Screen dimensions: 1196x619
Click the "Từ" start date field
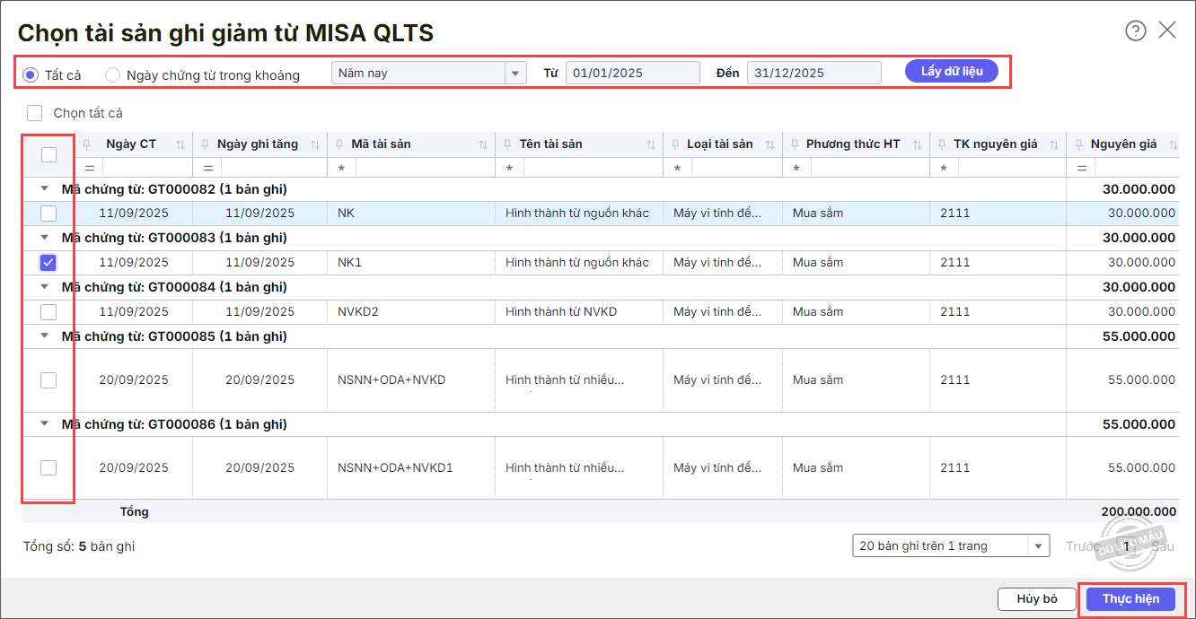tap(632, 73)
